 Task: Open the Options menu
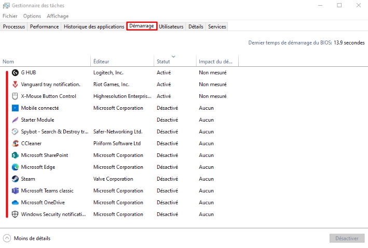[32, 16]
